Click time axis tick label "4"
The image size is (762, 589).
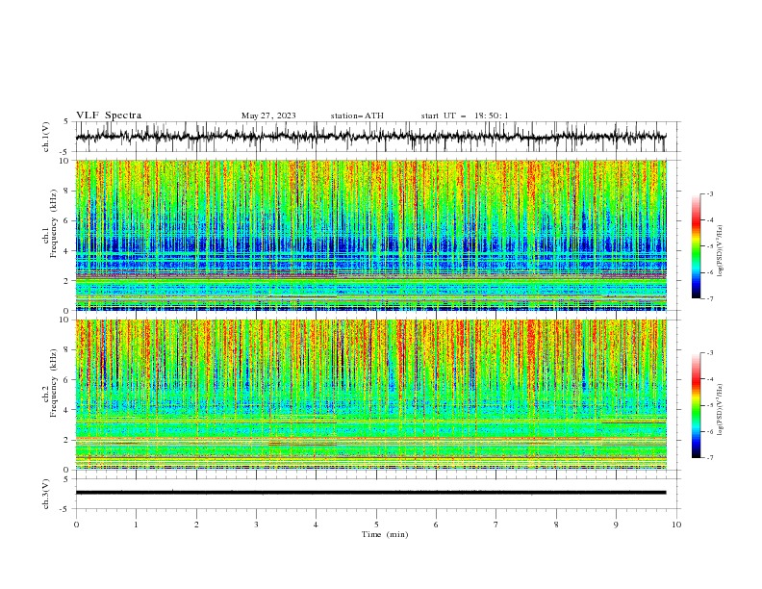[316, 525]
